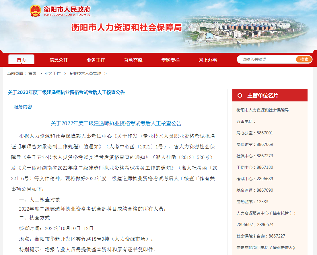This screenshot has width=317, height=255.
Task: Click the bold blue article title heading
Action: tap(66, 92)
